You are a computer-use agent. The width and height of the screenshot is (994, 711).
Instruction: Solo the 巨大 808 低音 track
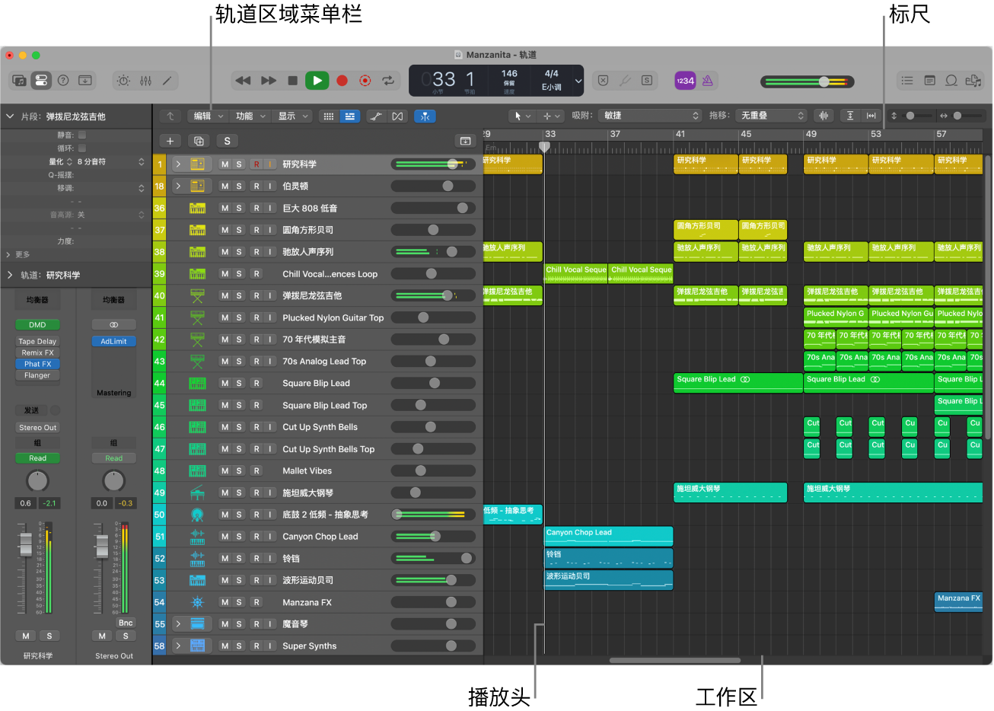[x=239, y=208]
